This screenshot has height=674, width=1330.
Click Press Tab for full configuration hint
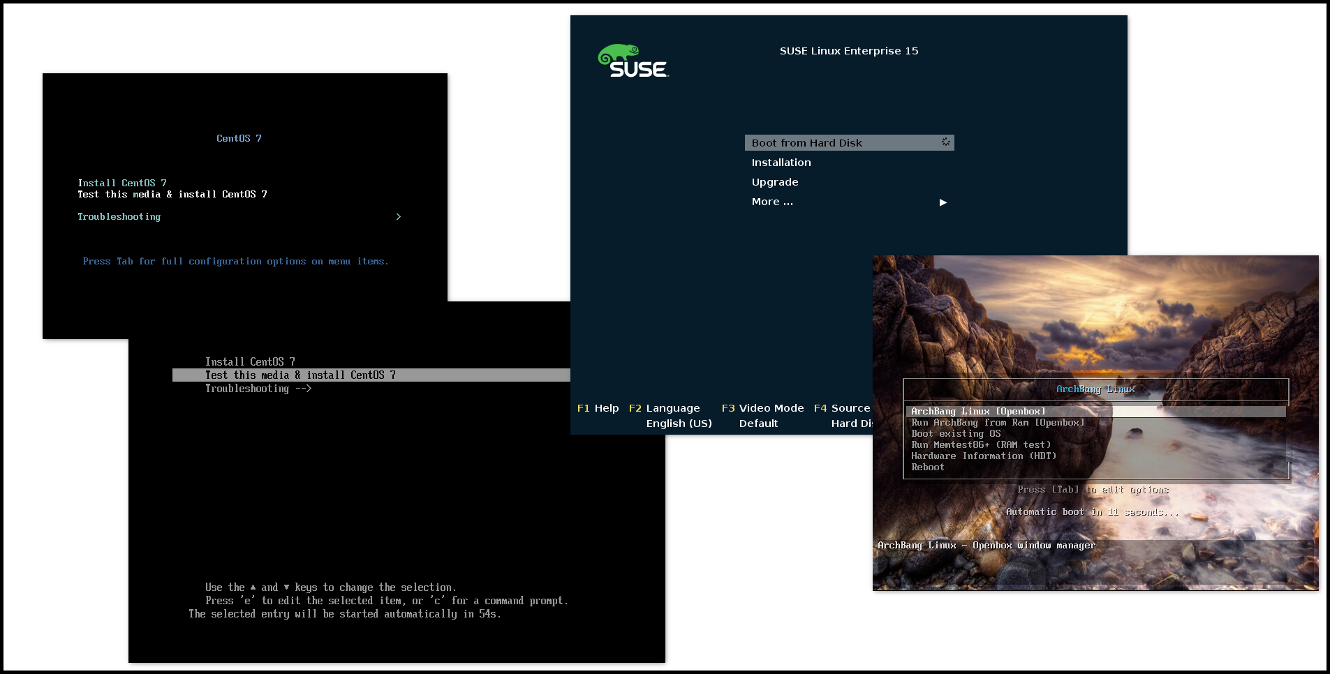pos(235,262)
